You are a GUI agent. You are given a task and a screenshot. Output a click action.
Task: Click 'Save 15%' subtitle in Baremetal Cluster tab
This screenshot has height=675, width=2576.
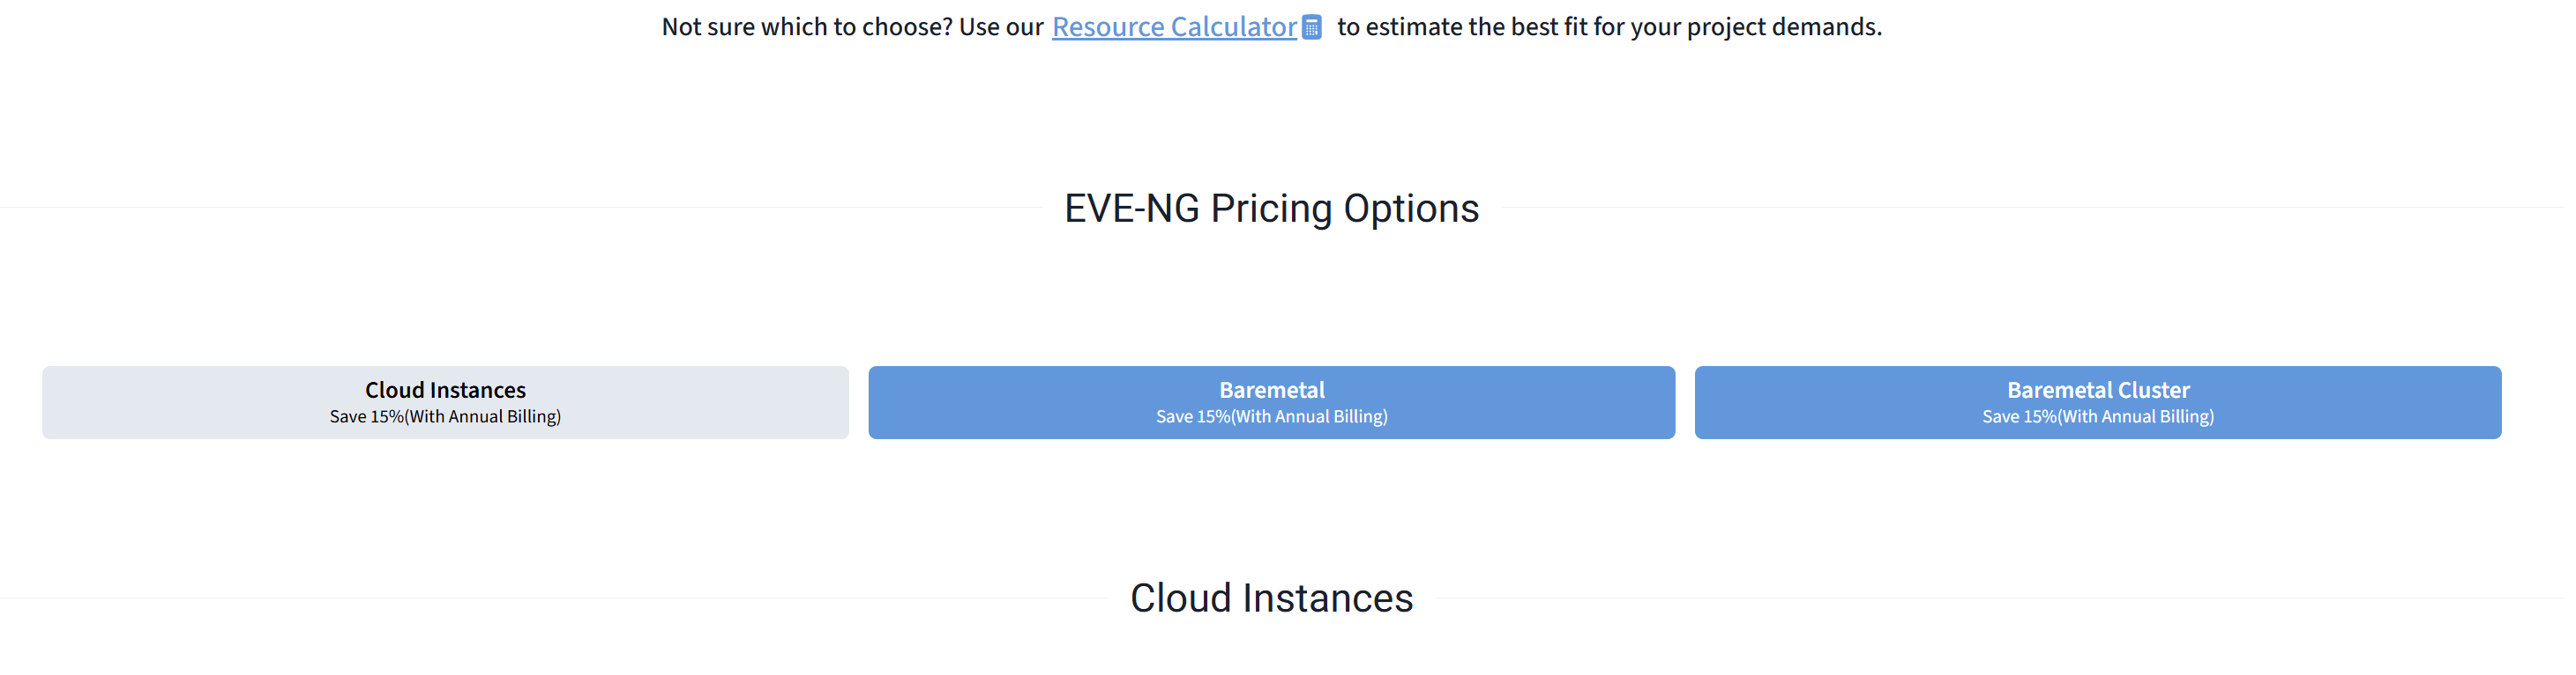pos(2097,416)
